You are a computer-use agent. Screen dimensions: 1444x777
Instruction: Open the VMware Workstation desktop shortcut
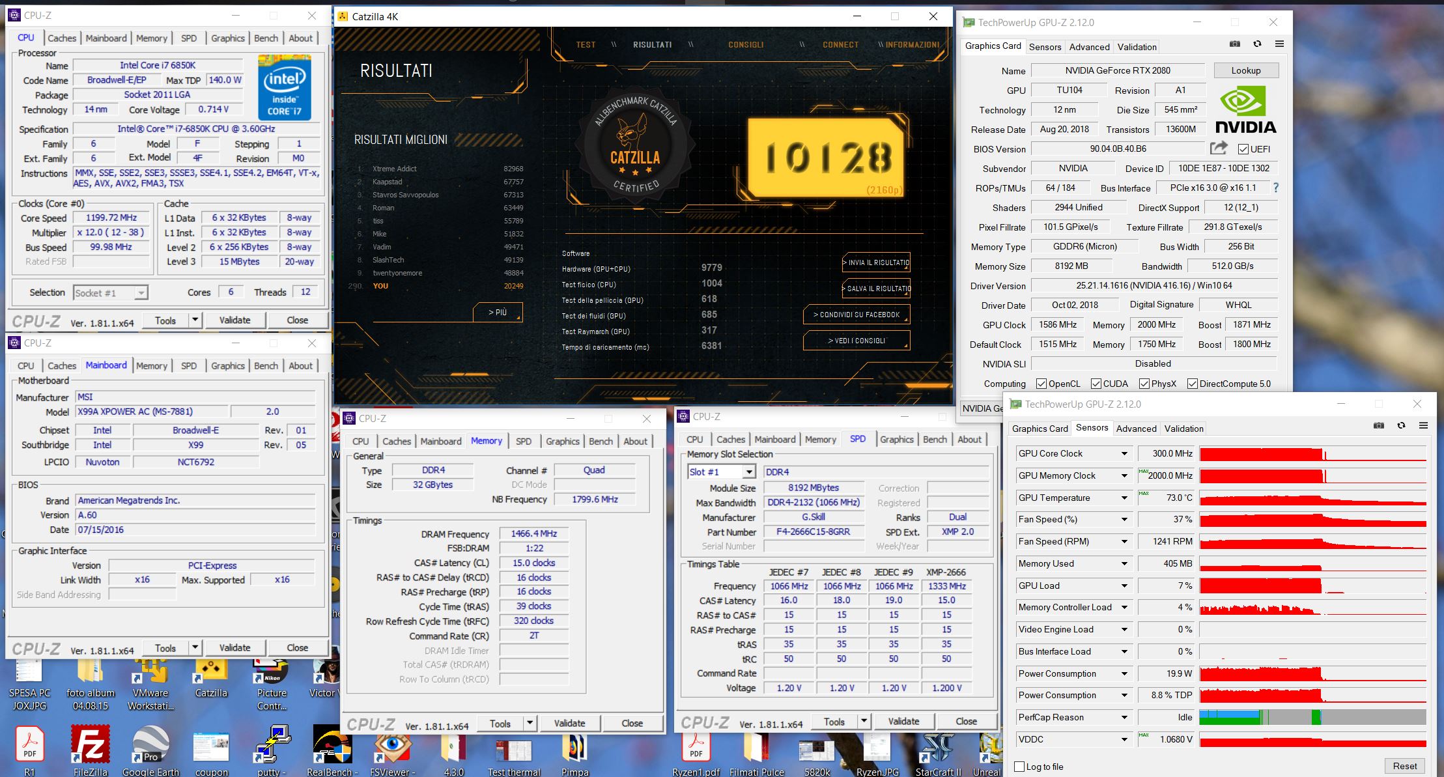tap(150, 684)
